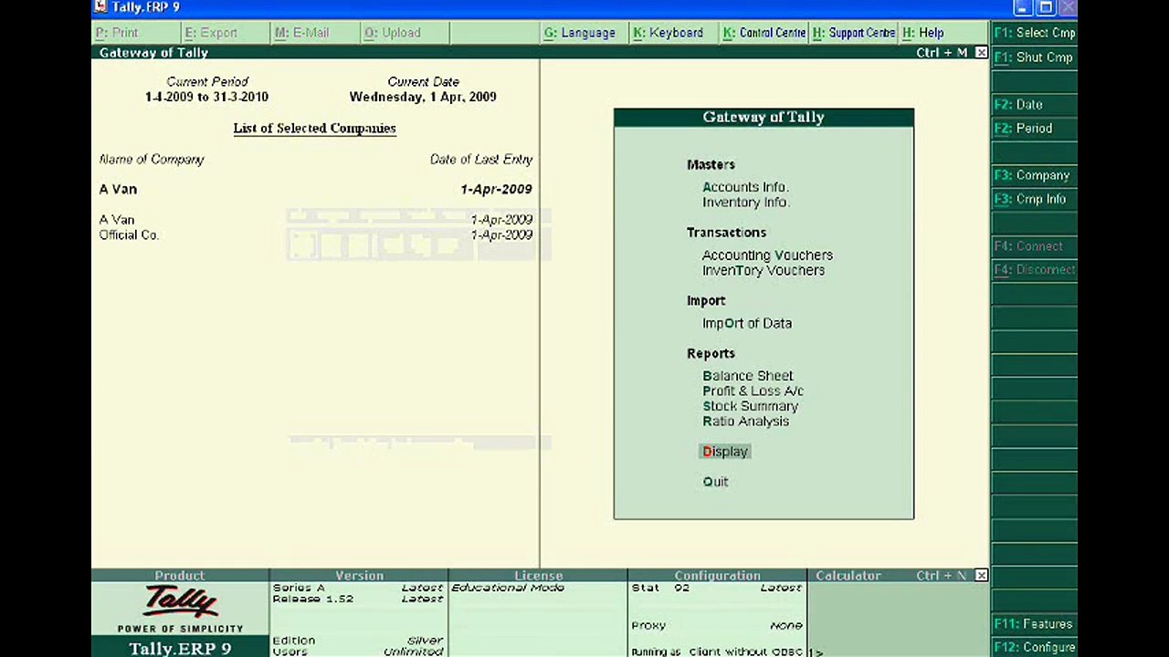This screenshot has height=657, width=1169.
Task: Close the Gateway of Tally panel
Action: (x=981, y=53)
